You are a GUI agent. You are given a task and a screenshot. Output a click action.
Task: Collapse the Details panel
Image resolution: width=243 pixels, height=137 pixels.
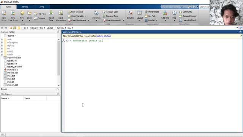[57, 89]
